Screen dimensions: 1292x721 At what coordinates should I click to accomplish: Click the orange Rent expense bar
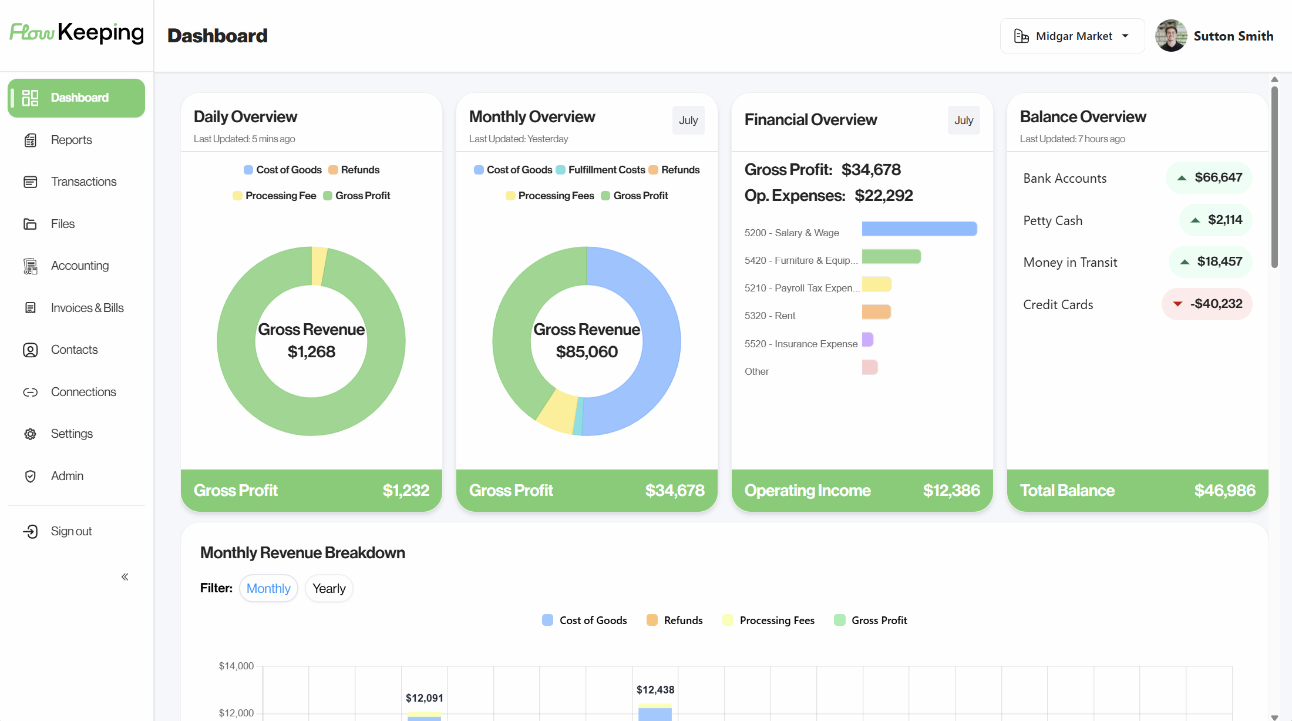[876, 312]
